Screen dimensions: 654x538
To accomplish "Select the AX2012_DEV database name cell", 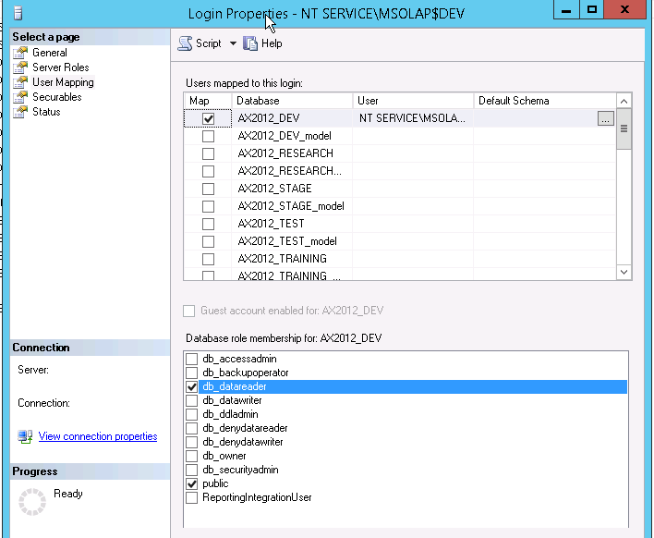I will 292,118.
